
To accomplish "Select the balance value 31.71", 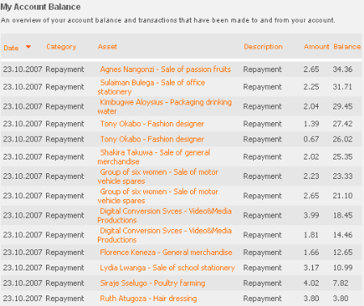I will coord(342,87).
